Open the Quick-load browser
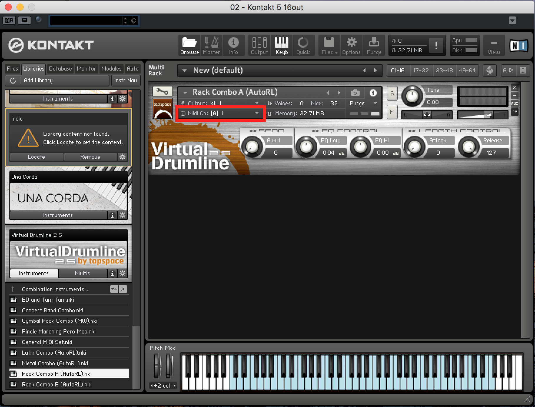 pos(303,45)
